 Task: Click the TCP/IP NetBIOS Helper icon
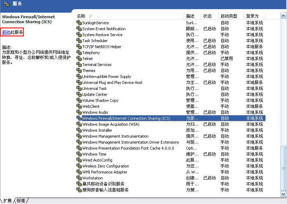(79, 47)
